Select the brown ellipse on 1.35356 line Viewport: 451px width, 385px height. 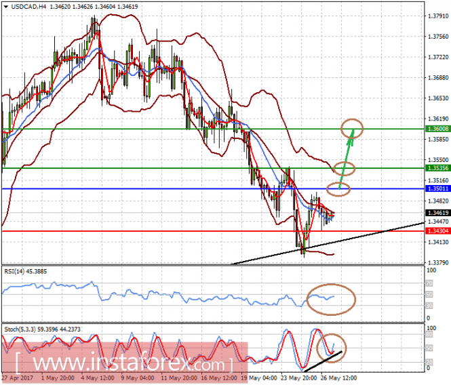[345, 168]
